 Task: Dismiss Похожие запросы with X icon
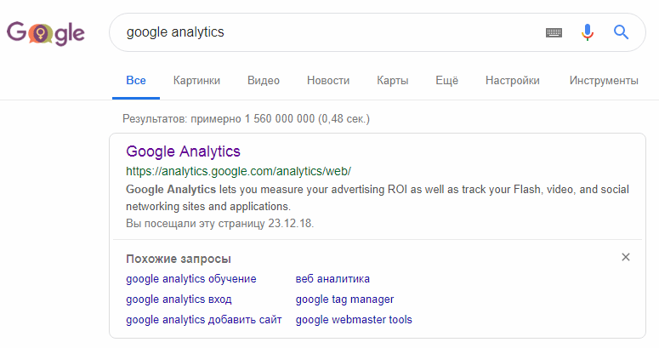tap(625, 257)
